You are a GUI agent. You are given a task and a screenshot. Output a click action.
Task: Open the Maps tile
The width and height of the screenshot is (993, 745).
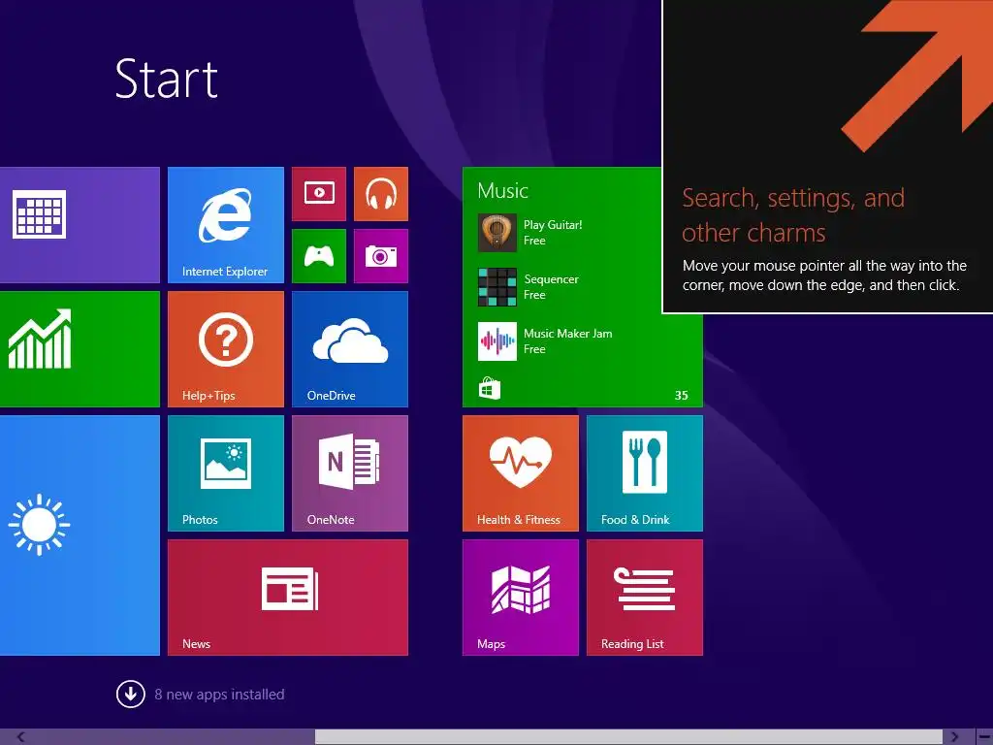pyautogui.click(x=521, y=598)
